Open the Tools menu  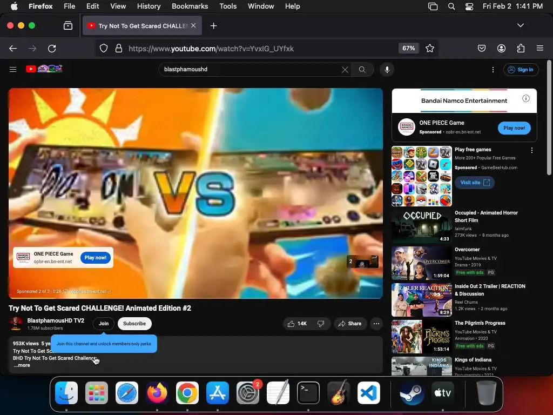click(228, 6)
